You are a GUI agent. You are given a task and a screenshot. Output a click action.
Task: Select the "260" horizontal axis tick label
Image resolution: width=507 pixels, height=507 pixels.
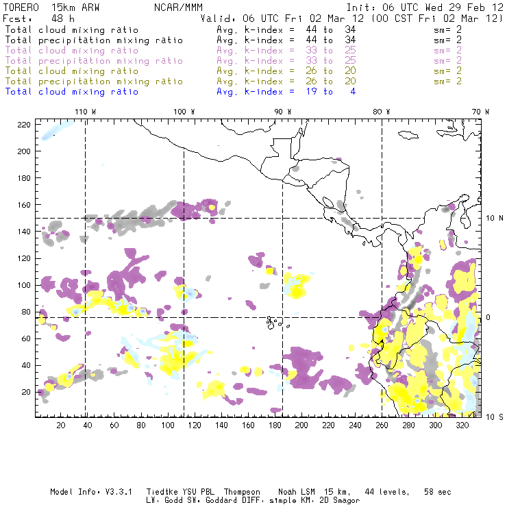tap(382, 425)
